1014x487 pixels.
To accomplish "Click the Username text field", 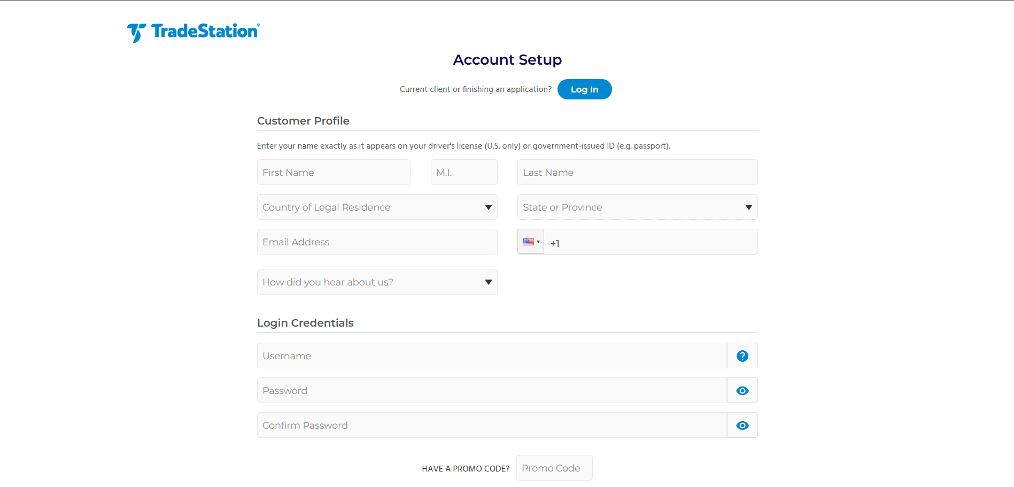I will tap(491, 356).
